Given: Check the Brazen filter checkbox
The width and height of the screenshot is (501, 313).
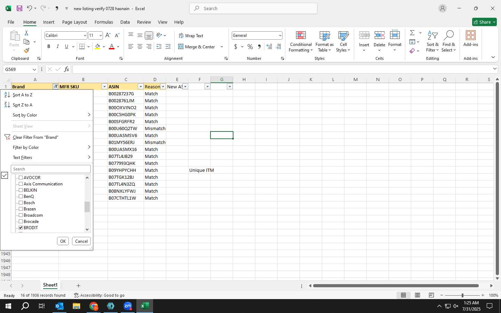Looking at the screenshot, I should pos(21,209).
